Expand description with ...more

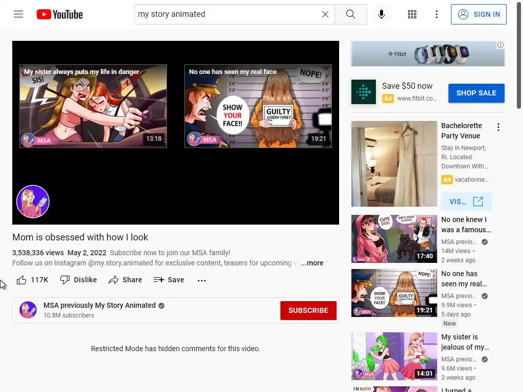312,263
